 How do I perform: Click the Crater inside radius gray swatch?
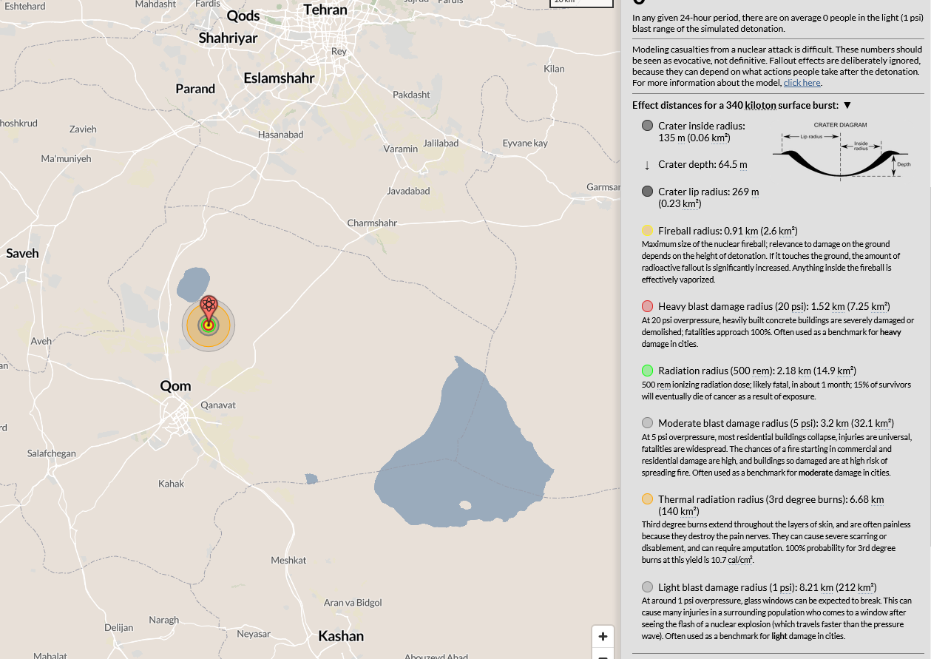648,126
